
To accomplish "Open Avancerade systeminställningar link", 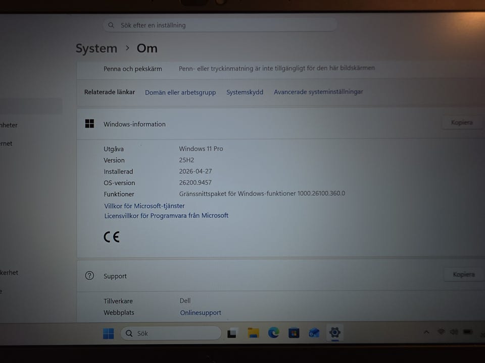I will pyautogui.click(x=318, y=92).
